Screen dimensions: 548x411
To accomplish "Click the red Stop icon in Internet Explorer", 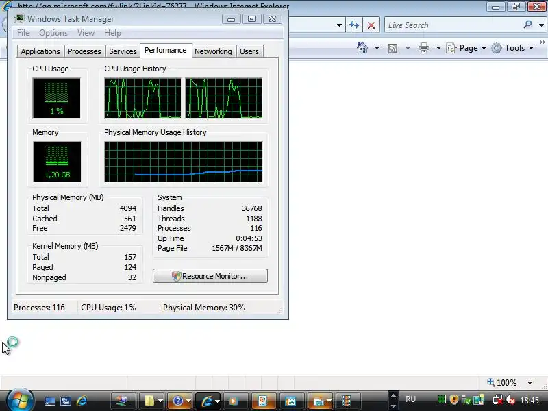I will click(371, 25).
